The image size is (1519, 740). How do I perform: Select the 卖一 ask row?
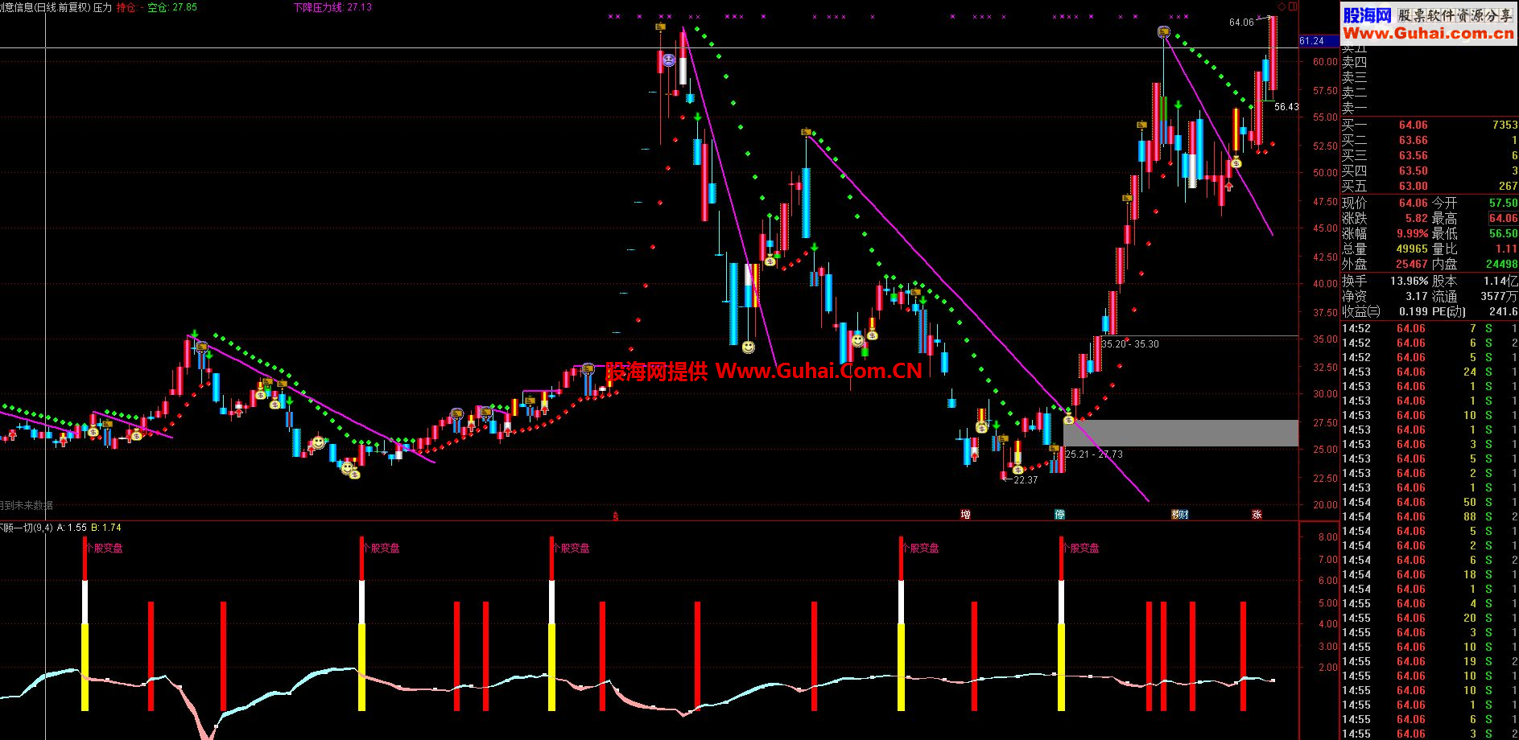1430,108
